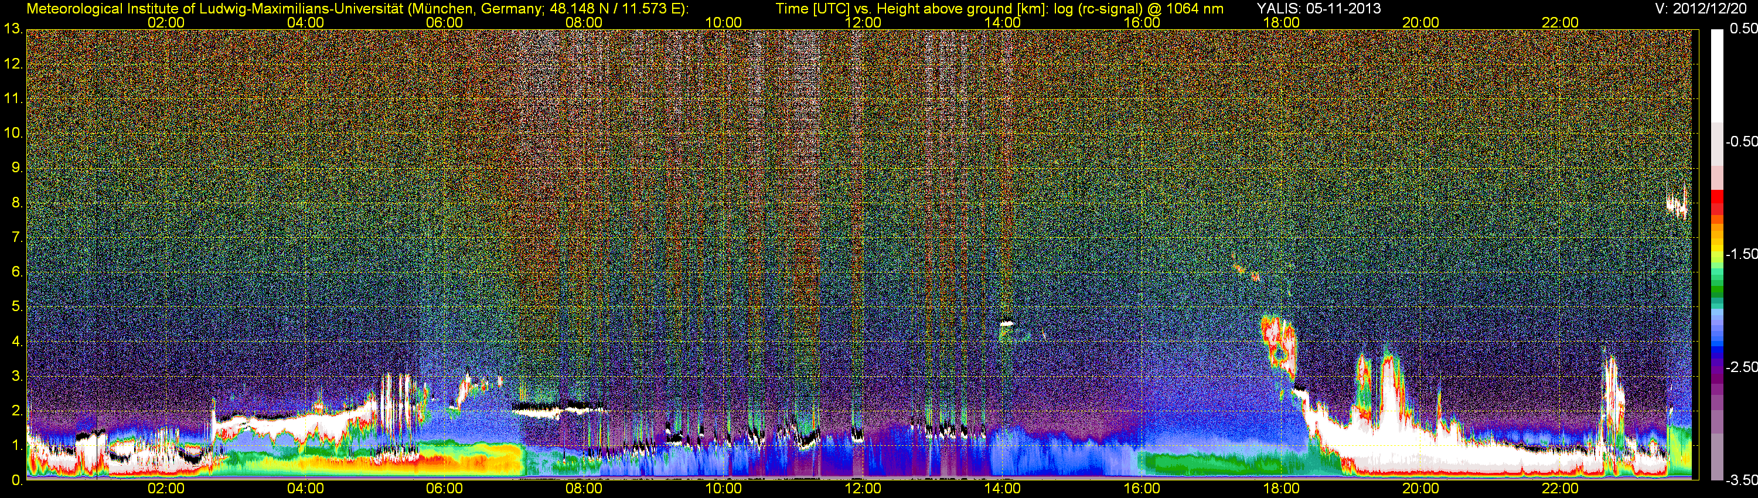The height and width of the screenshot is (498, 1758).
Task: Click the 08:00 label on the lower time axis
Action: 584,489
